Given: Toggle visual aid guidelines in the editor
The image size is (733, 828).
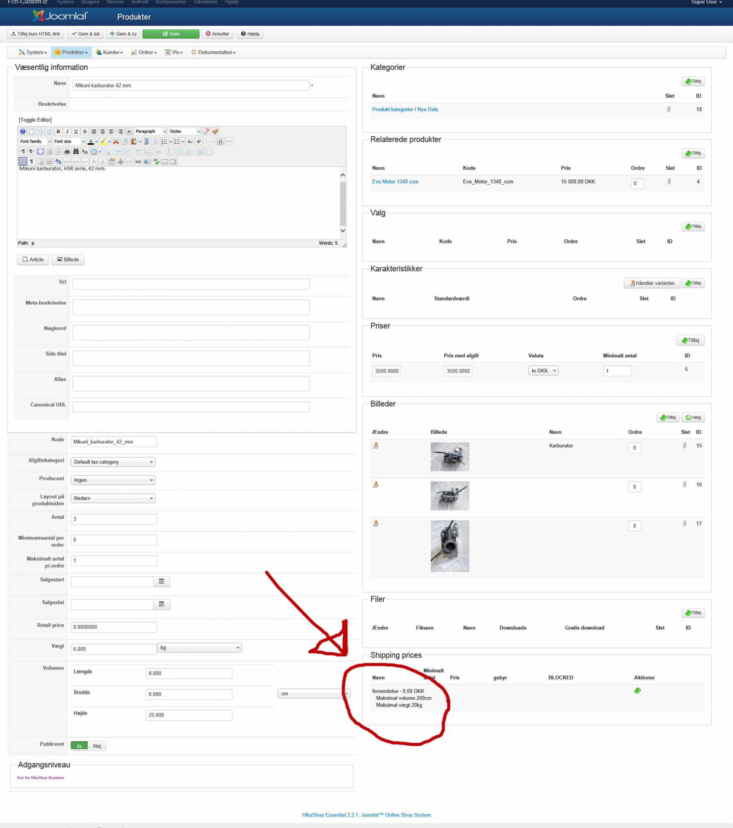Looking at the screenshot, I should point(22,161).
